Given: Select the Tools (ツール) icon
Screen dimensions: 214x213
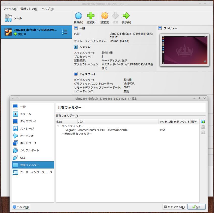Looking at the screenshot, I should (8, 18).
